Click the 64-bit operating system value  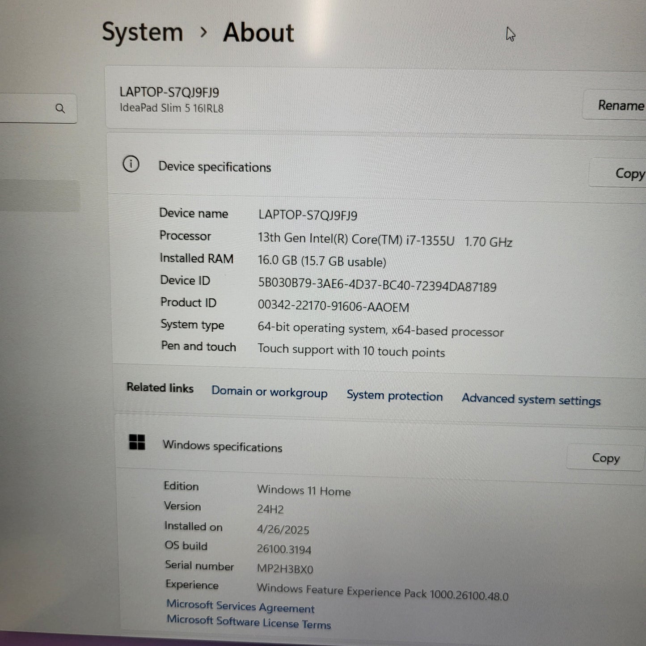coord(380,330)
